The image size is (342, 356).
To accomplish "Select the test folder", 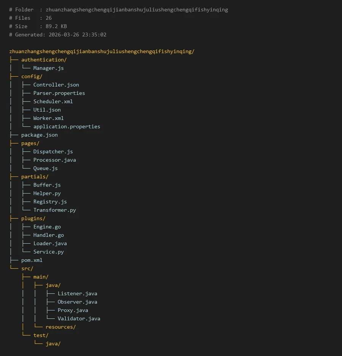I will (x=41, y=335).
